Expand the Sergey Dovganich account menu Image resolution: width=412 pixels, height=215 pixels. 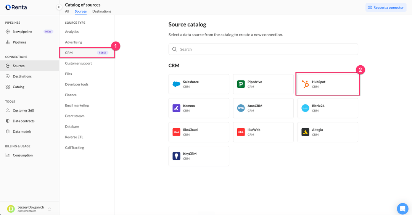point(49,209)
